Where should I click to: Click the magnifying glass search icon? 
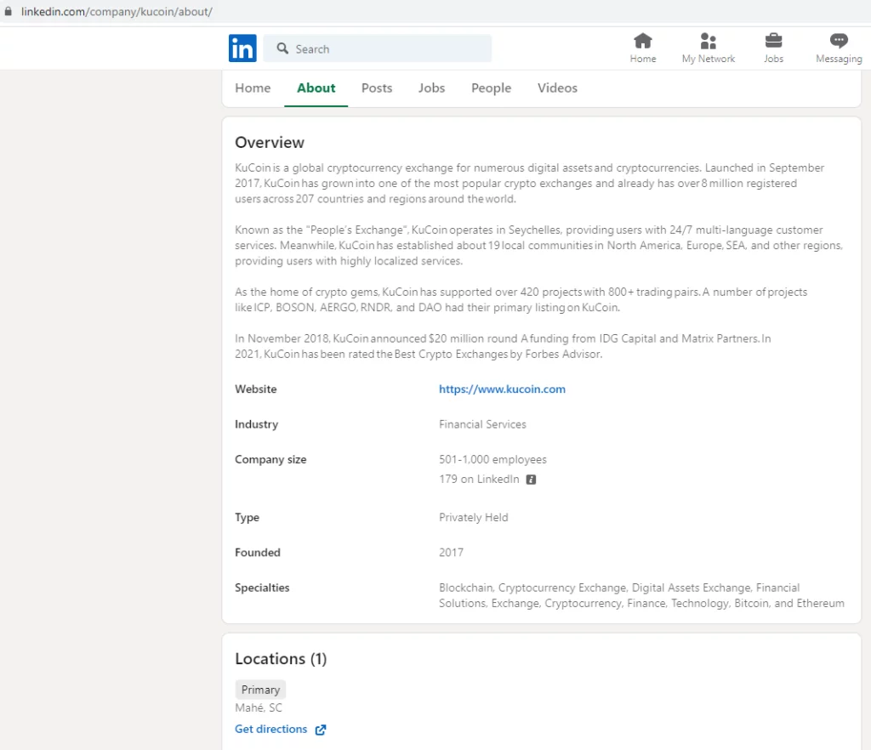click(282, 48)
